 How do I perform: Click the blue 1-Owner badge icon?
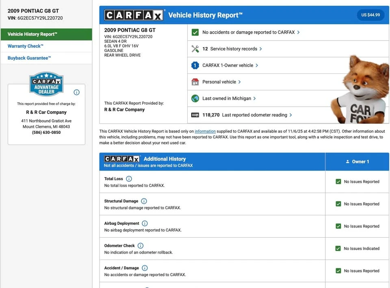(x=195, y=65)
